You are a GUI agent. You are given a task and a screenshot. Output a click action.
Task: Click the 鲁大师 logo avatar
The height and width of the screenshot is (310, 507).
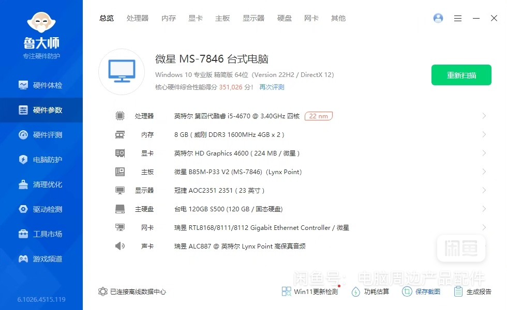click(x=41, y=22)
